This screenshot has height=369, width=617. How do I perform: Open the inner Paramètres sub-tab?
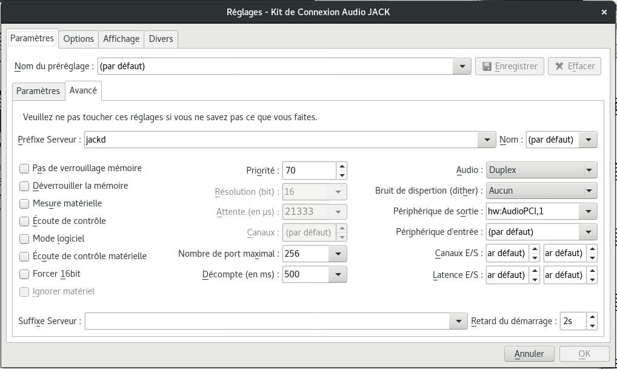click(x=38, y=91)
